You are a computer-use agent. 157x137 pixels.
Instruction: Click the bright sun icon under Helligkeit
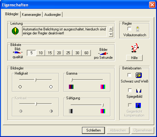51,87
